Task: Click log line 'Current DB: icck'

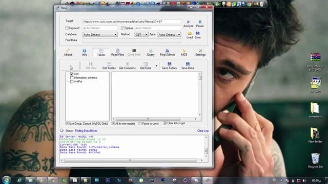Action: [x=73, y=145]
